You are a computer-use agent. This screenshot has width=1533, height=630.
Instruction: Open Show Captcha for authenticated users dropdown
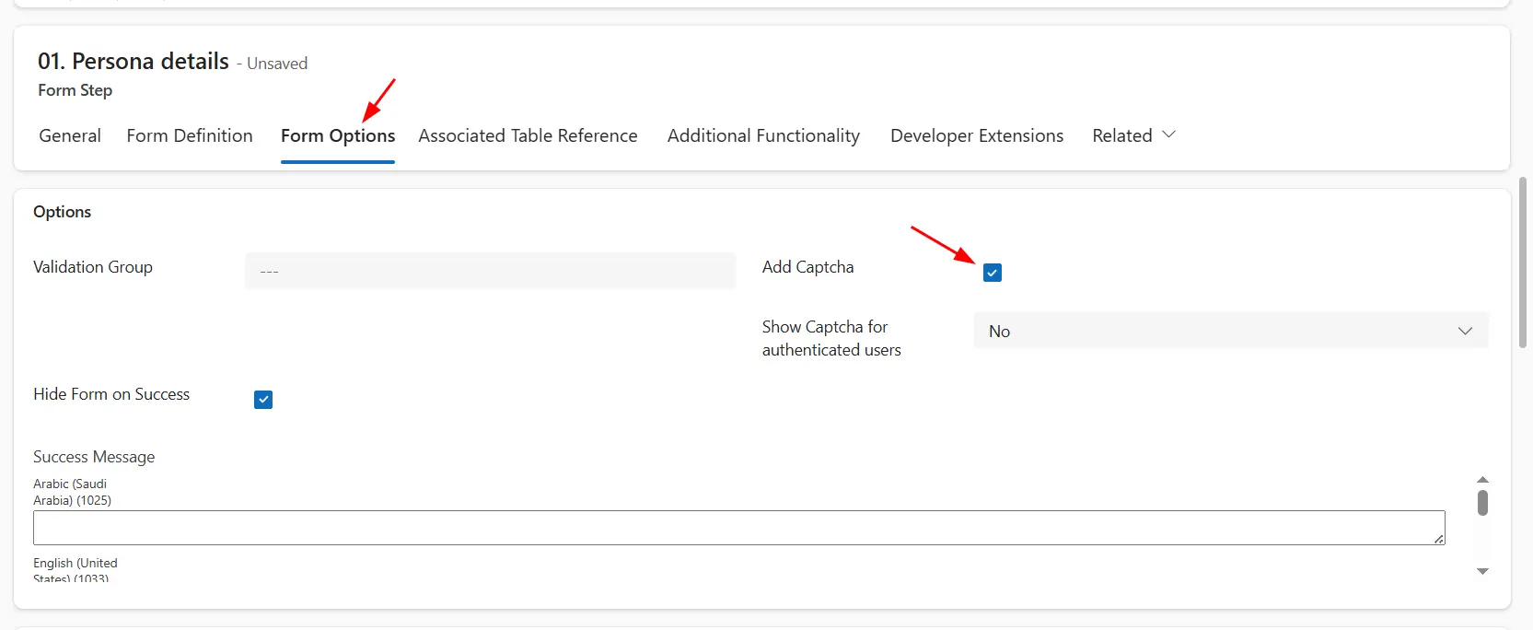[1230, 331]
